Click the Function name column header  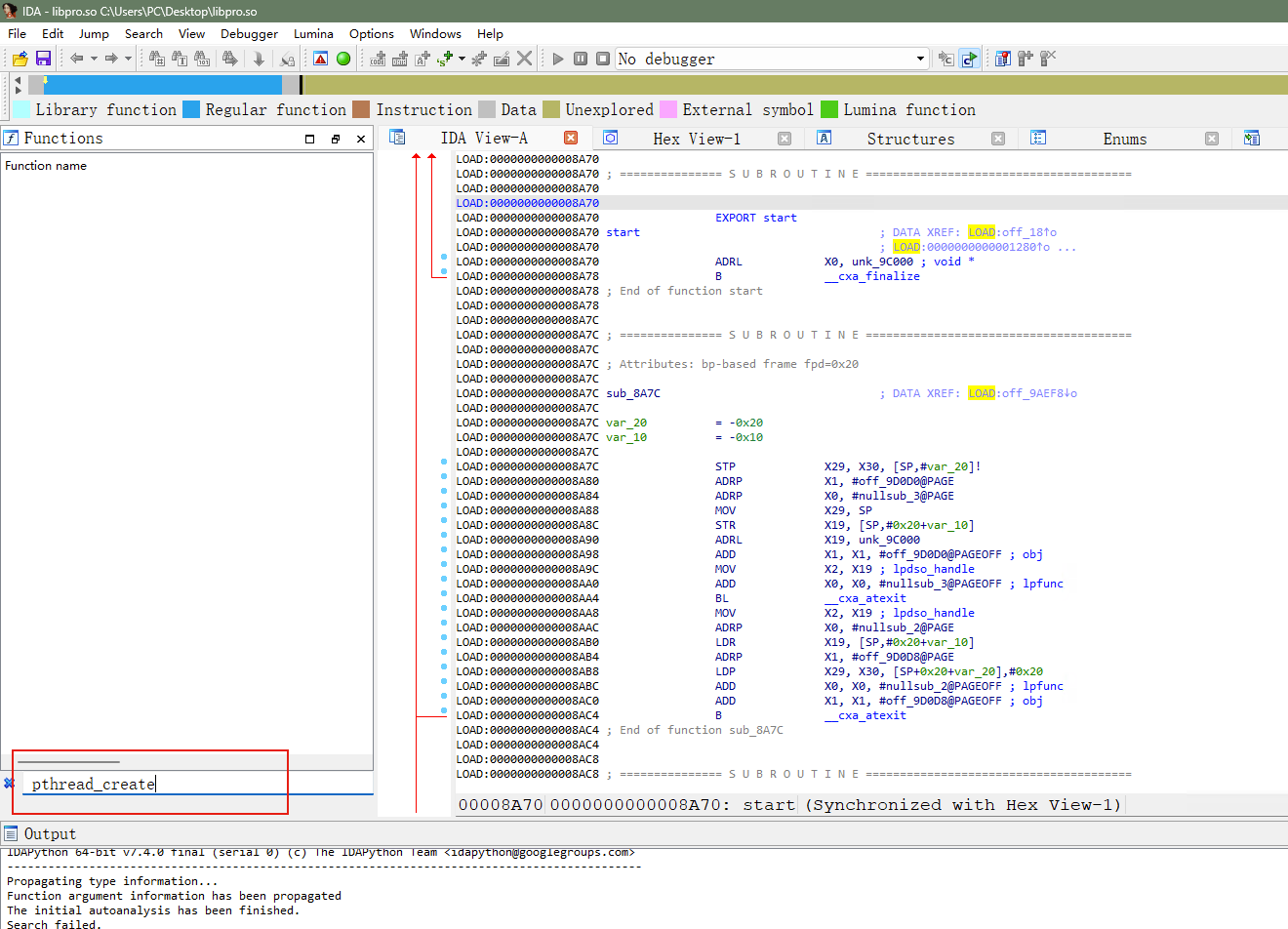tap(46, 166)
